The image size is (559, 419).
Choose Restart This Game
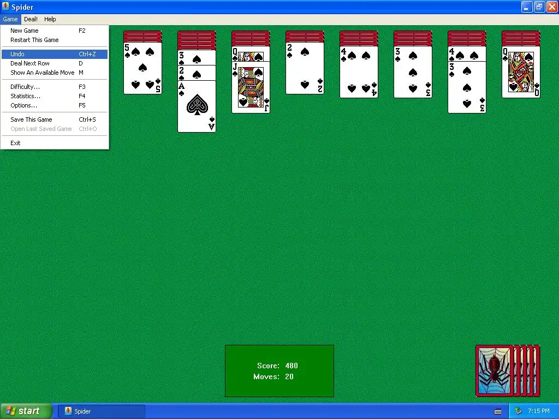click(x=54, y=40)
